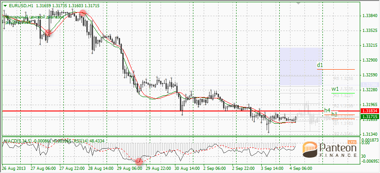The width and height of the screenshot is (380, 173).
Task: Click the 27 Aug 06:00 time label
Action: pyautogui.click(x=43, y=168)
